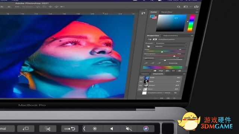
Task: Pick a shade in the Color panel's color field
Action: (171, 23)
